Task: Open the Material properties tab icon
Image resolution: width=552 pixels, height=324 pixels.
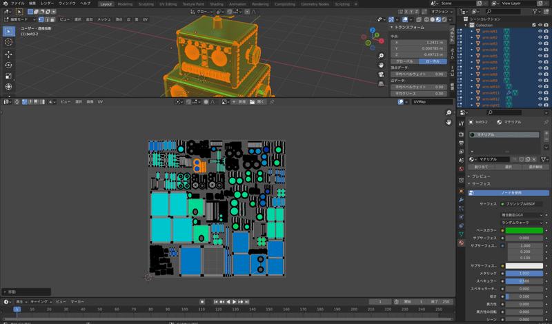Action: coord(461,243)
